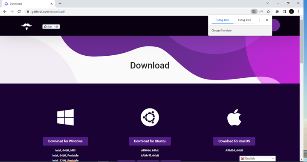The width and height of the screenshot is (307, 162).
Task: Click the Ubuntu logo icon
Action: 150,117
